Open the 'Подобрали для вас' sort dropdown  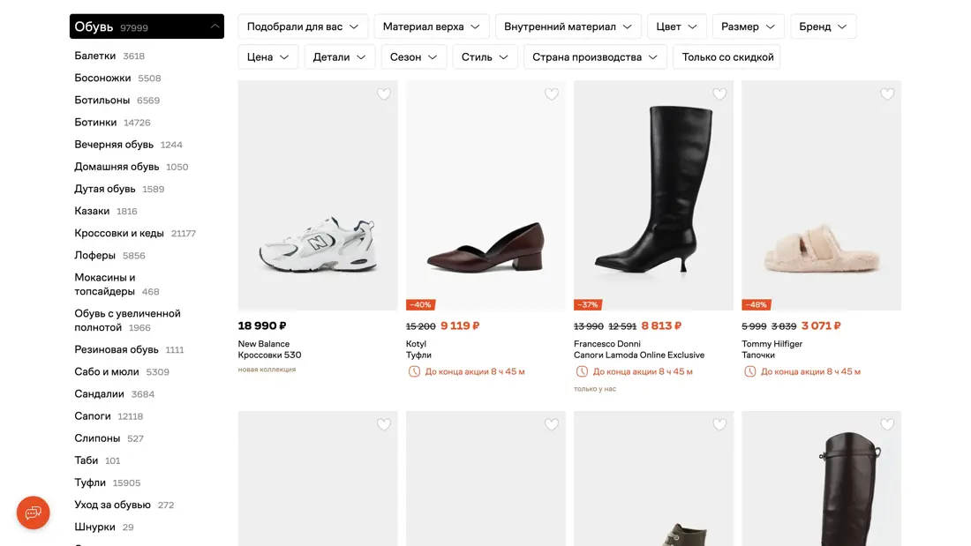303,26
